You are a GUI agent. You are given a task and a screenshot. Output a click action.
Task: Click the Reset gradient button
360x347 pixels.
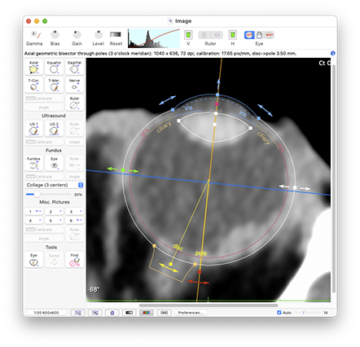(116, 35)
